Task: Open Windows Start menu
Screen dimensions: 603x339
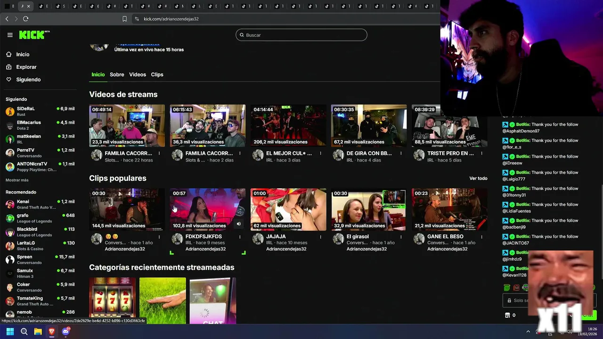Action: click(x=10, y=331)
